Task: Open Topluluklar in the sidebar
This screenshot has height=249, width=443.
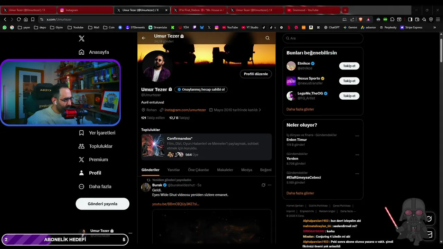Action: pos(96,146)
